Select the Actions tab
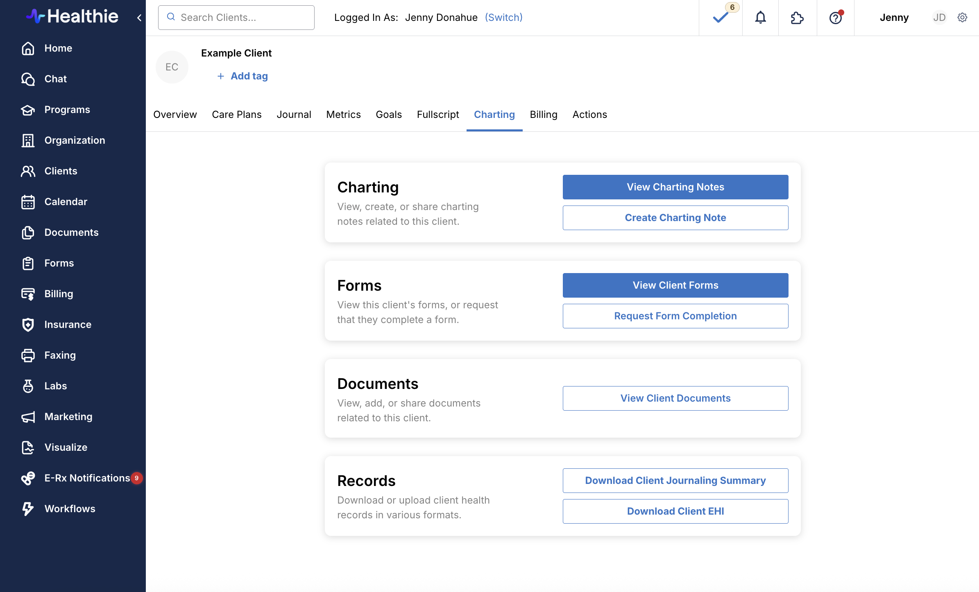The height and width of the screenshot is (592, 979). click(x=589, y=115)
